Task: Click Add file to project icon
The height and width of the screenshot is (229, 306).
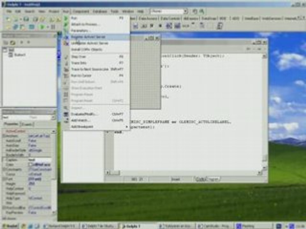Action: [52, 19]
